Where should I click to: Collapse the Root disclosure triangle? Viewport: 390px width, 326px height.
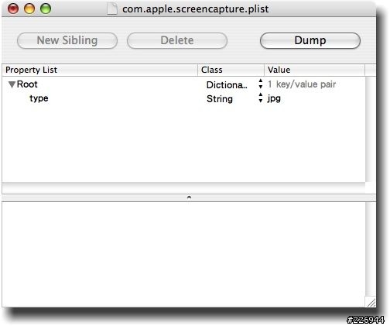click(x=12, y=84)
